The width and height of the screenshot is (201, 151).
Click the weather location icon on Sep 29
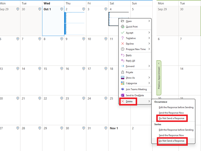tap(18, 9)
